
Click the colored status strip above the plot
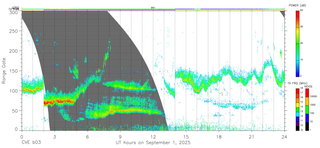coord(153,9)
